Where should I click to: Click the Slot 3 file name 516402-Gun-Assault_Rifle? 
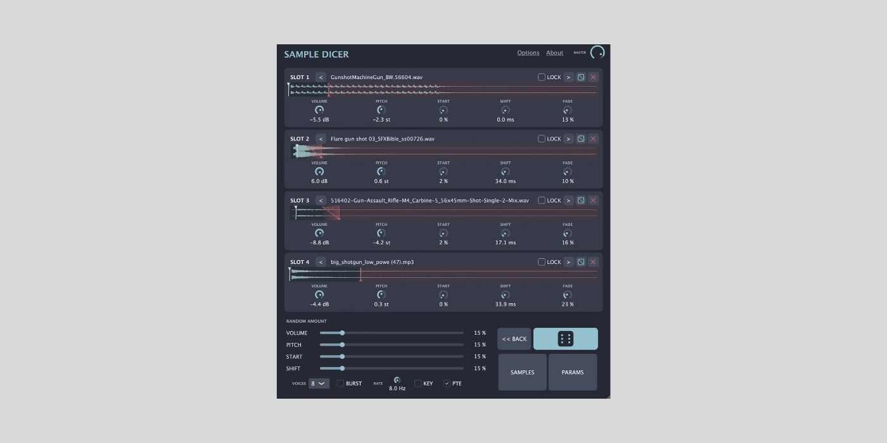(430, 201)
